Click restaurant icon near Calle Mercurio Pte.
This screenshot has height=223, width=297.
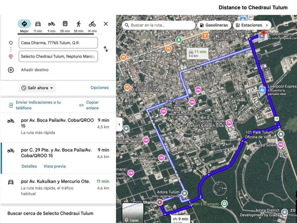click(x=123, y=57)
